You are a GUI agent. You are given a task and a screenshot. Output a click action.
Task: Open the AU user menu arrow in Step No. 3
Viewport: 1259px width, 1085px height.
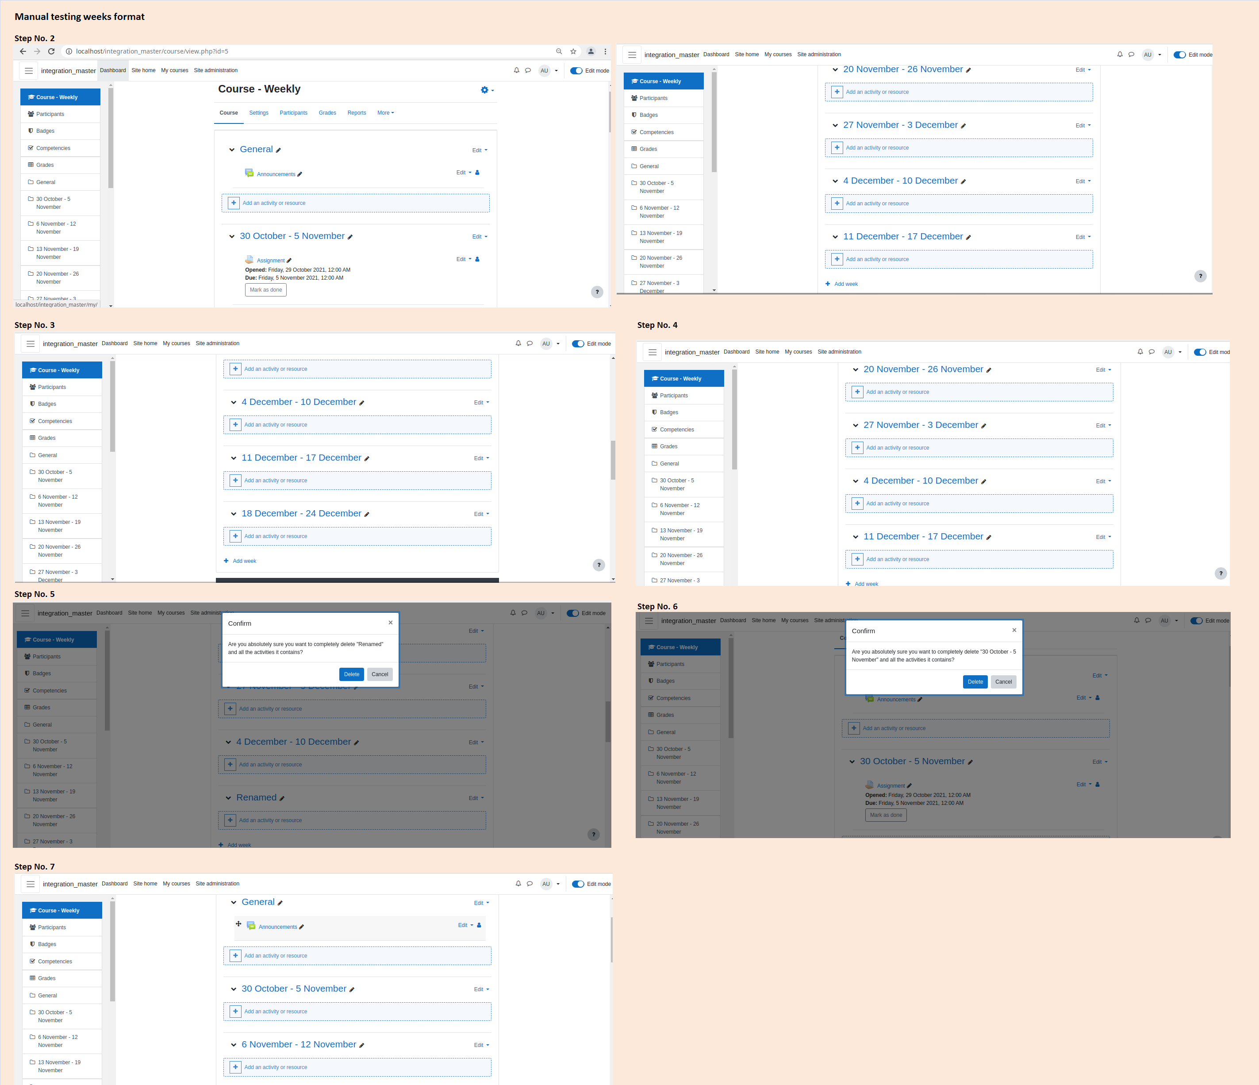[558, 343]
